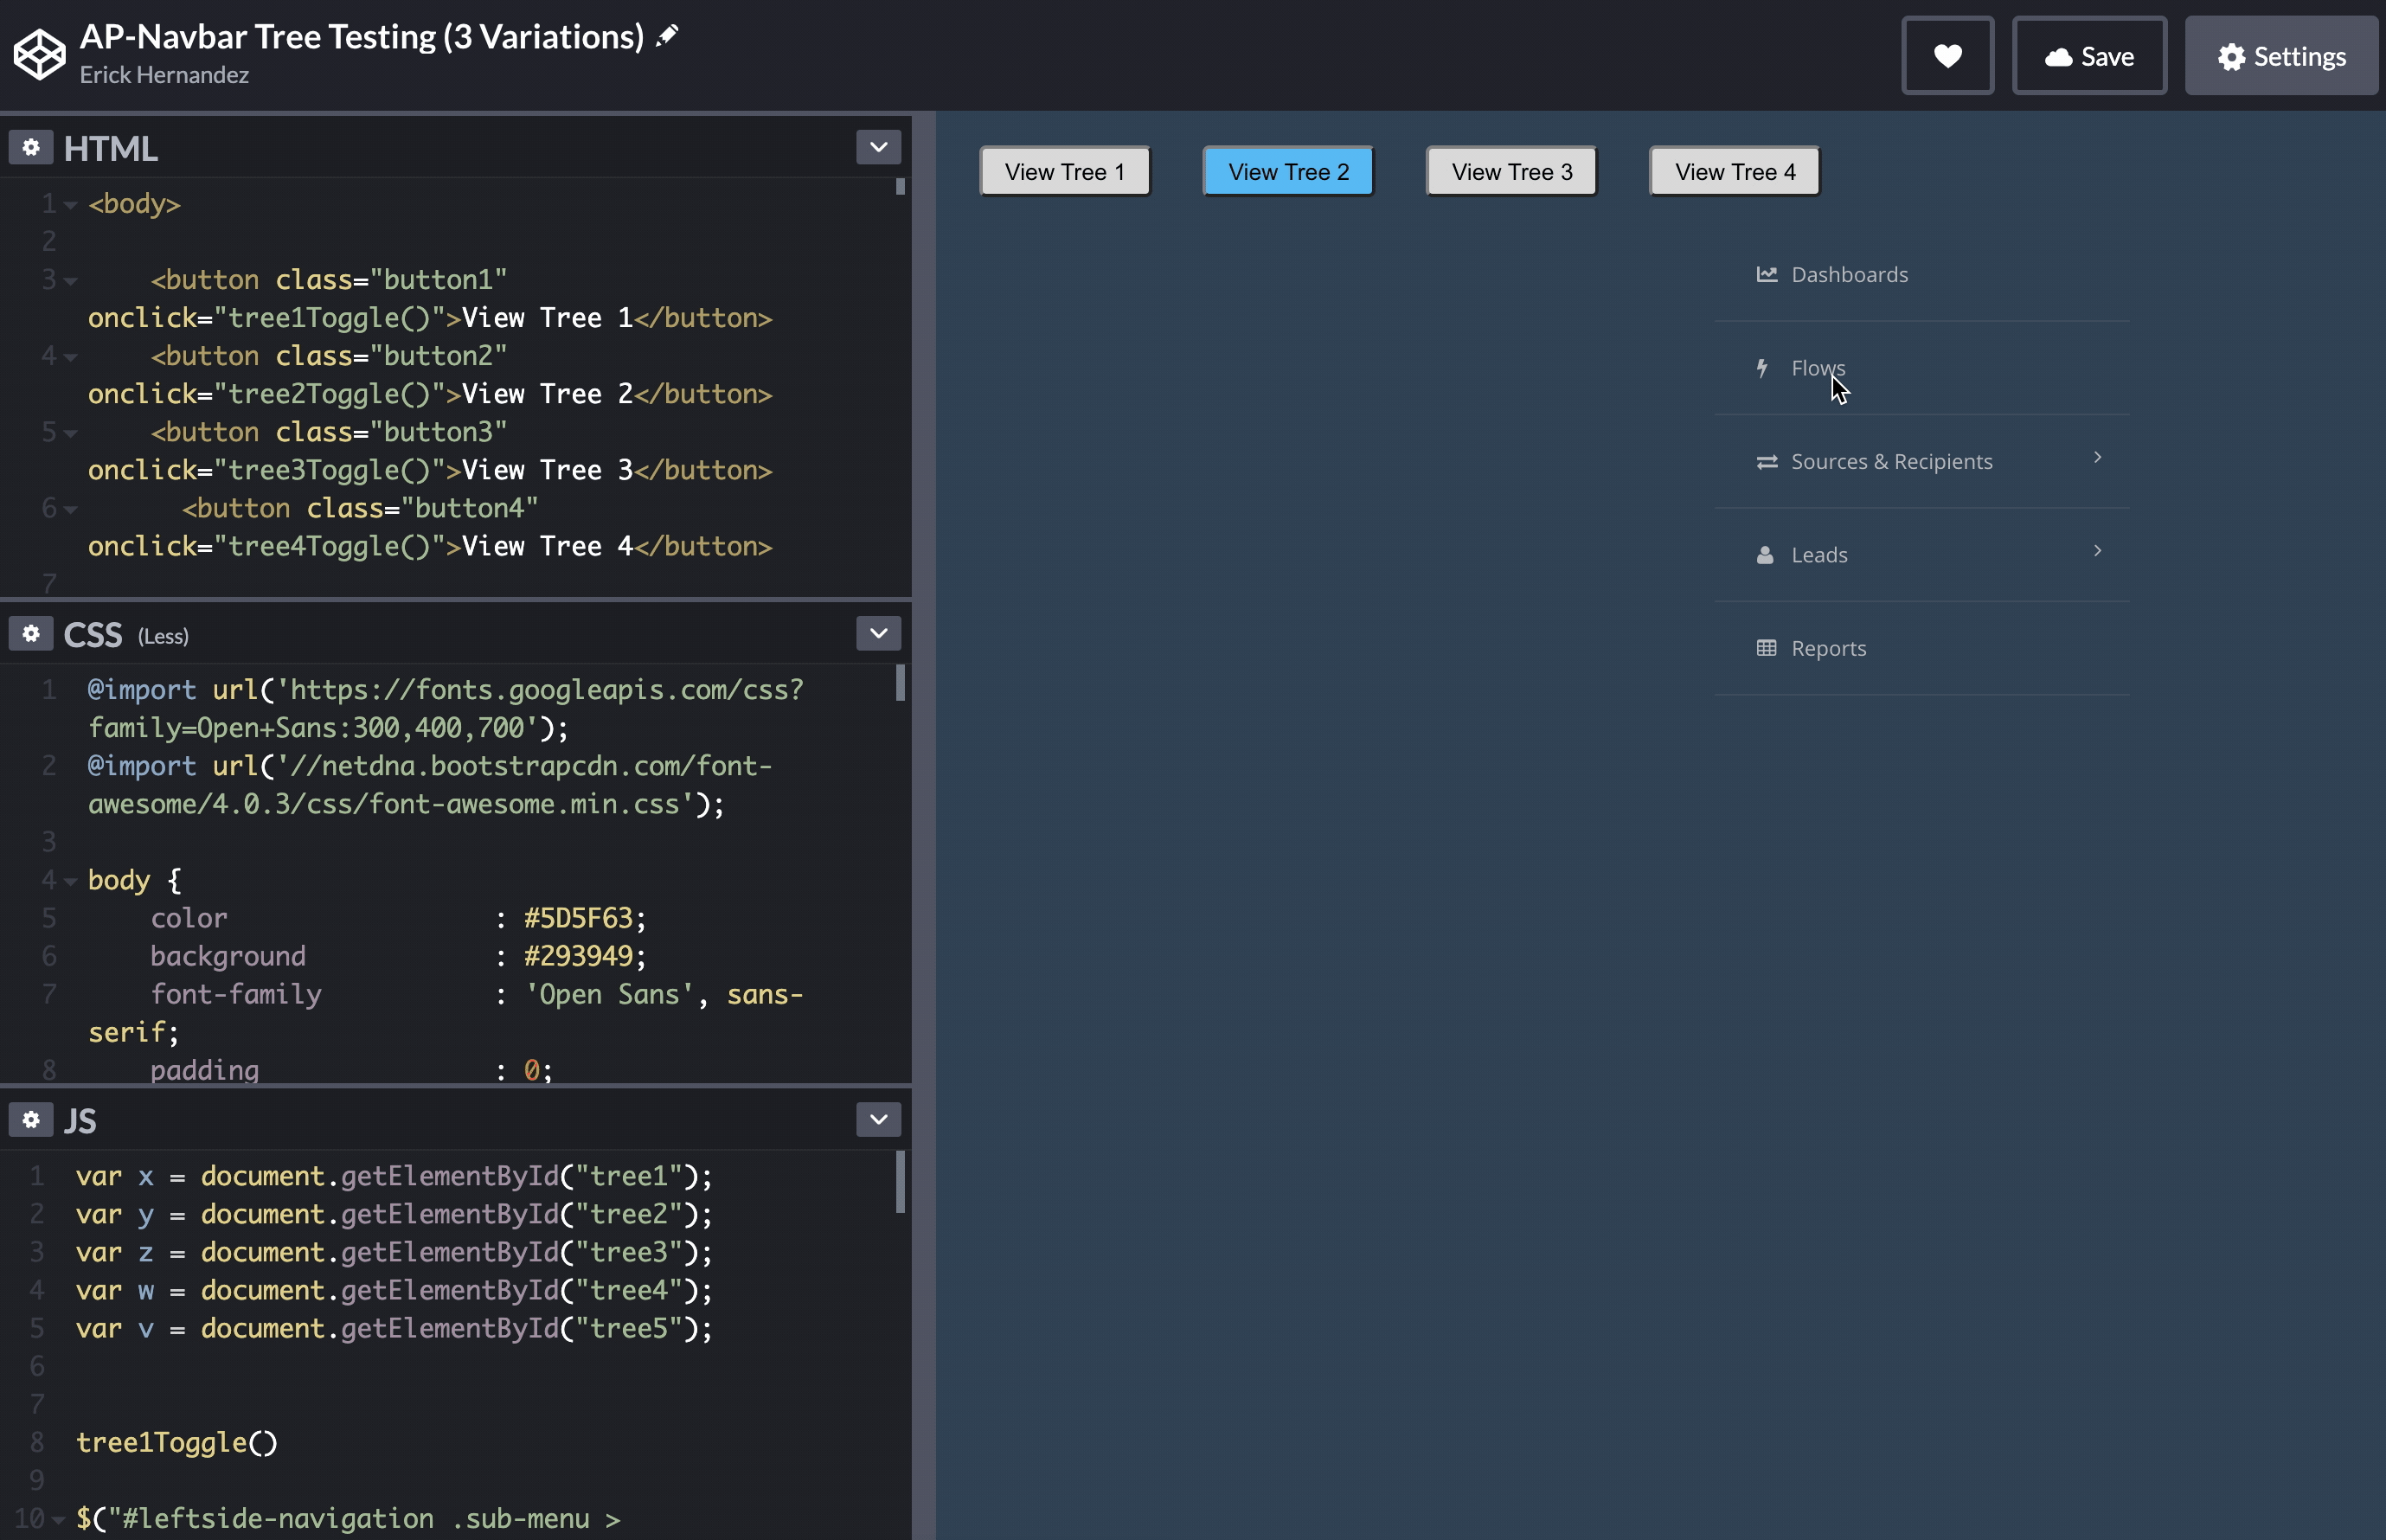The width and height of the screenshot is (2386, 1540).
Task: Expand Sources & Recipients submenu arrow
Action: [2097, 458]
